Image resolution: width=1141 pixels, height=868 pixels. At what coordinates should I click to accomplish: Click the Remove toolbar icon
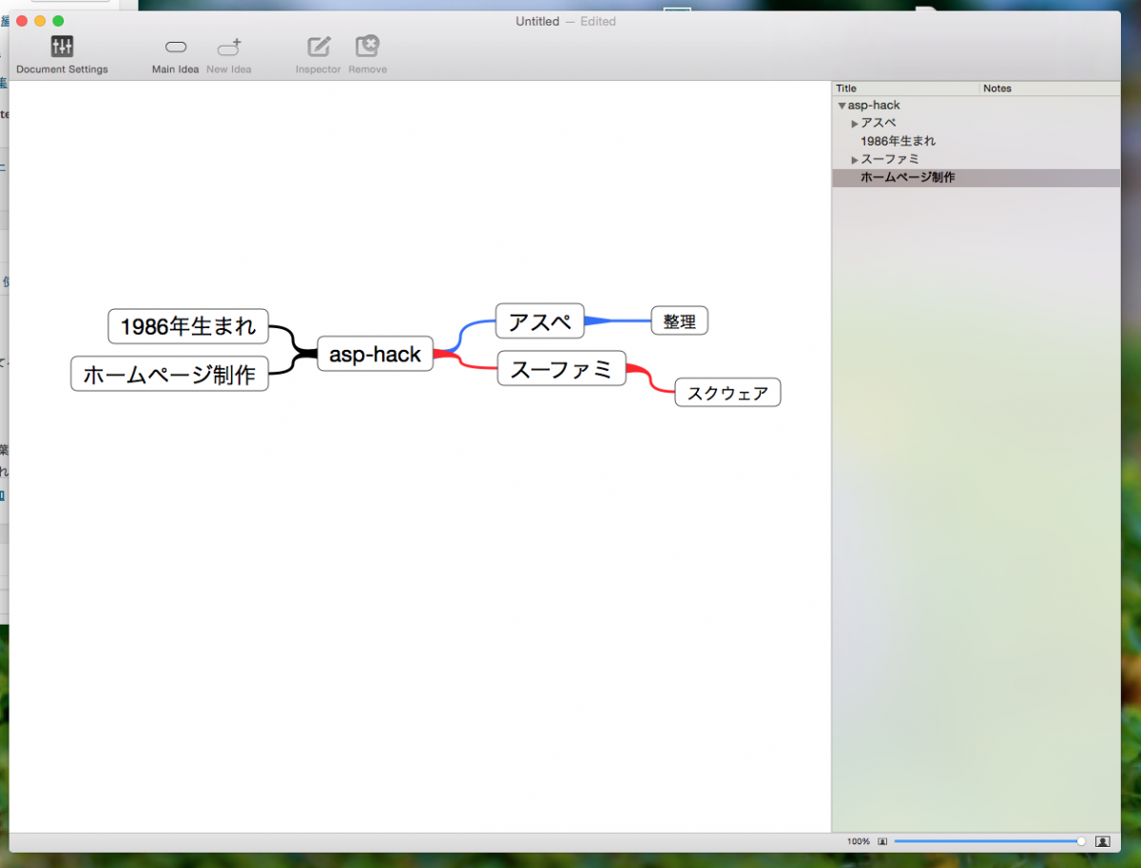(x=367, y=48)
